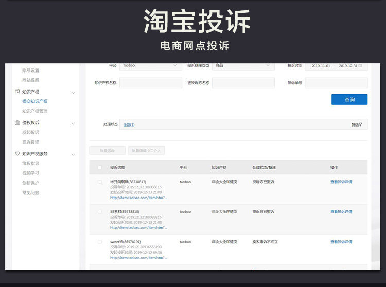Open 投诉管理 in the sidebar
Image resolution: width=386 pixels, height=287 pixels.
point(31,142)
